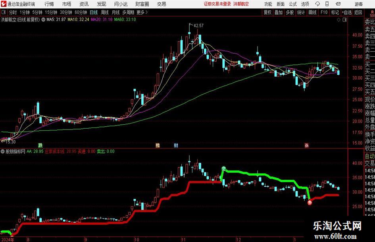Click the 榜 event marker
The image size is (375, 242).
(x=158, y=145)
